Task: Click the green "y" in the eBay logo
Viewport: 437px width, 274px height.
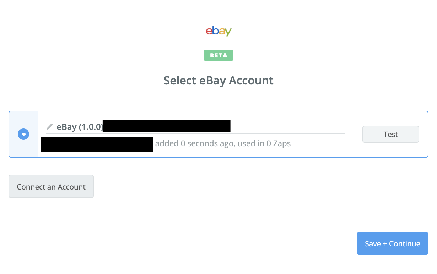Action: click(228, 32)
